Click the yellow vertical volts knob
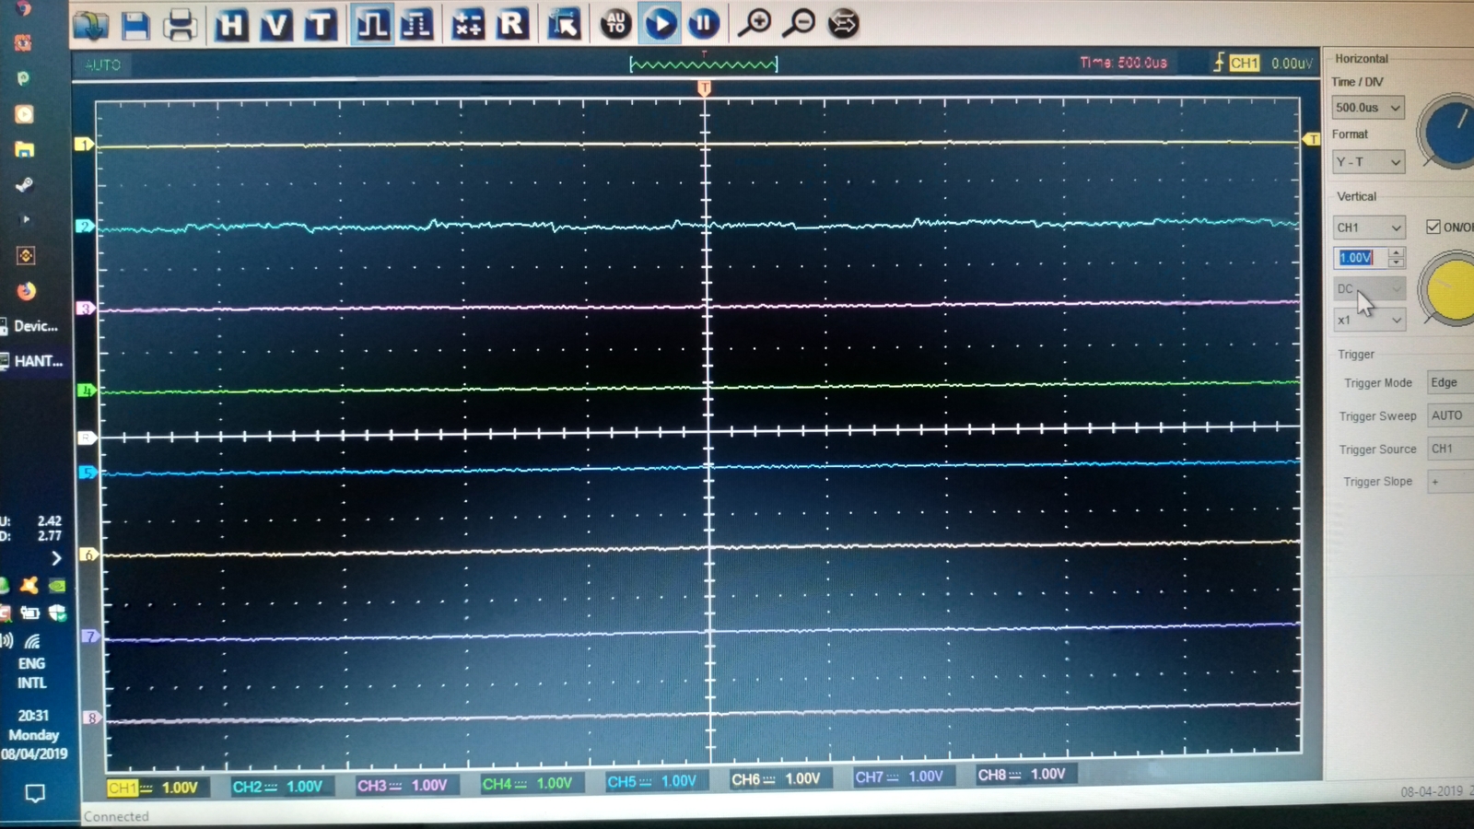This screenshot has height=829, width=1474. click(1450, 290)
